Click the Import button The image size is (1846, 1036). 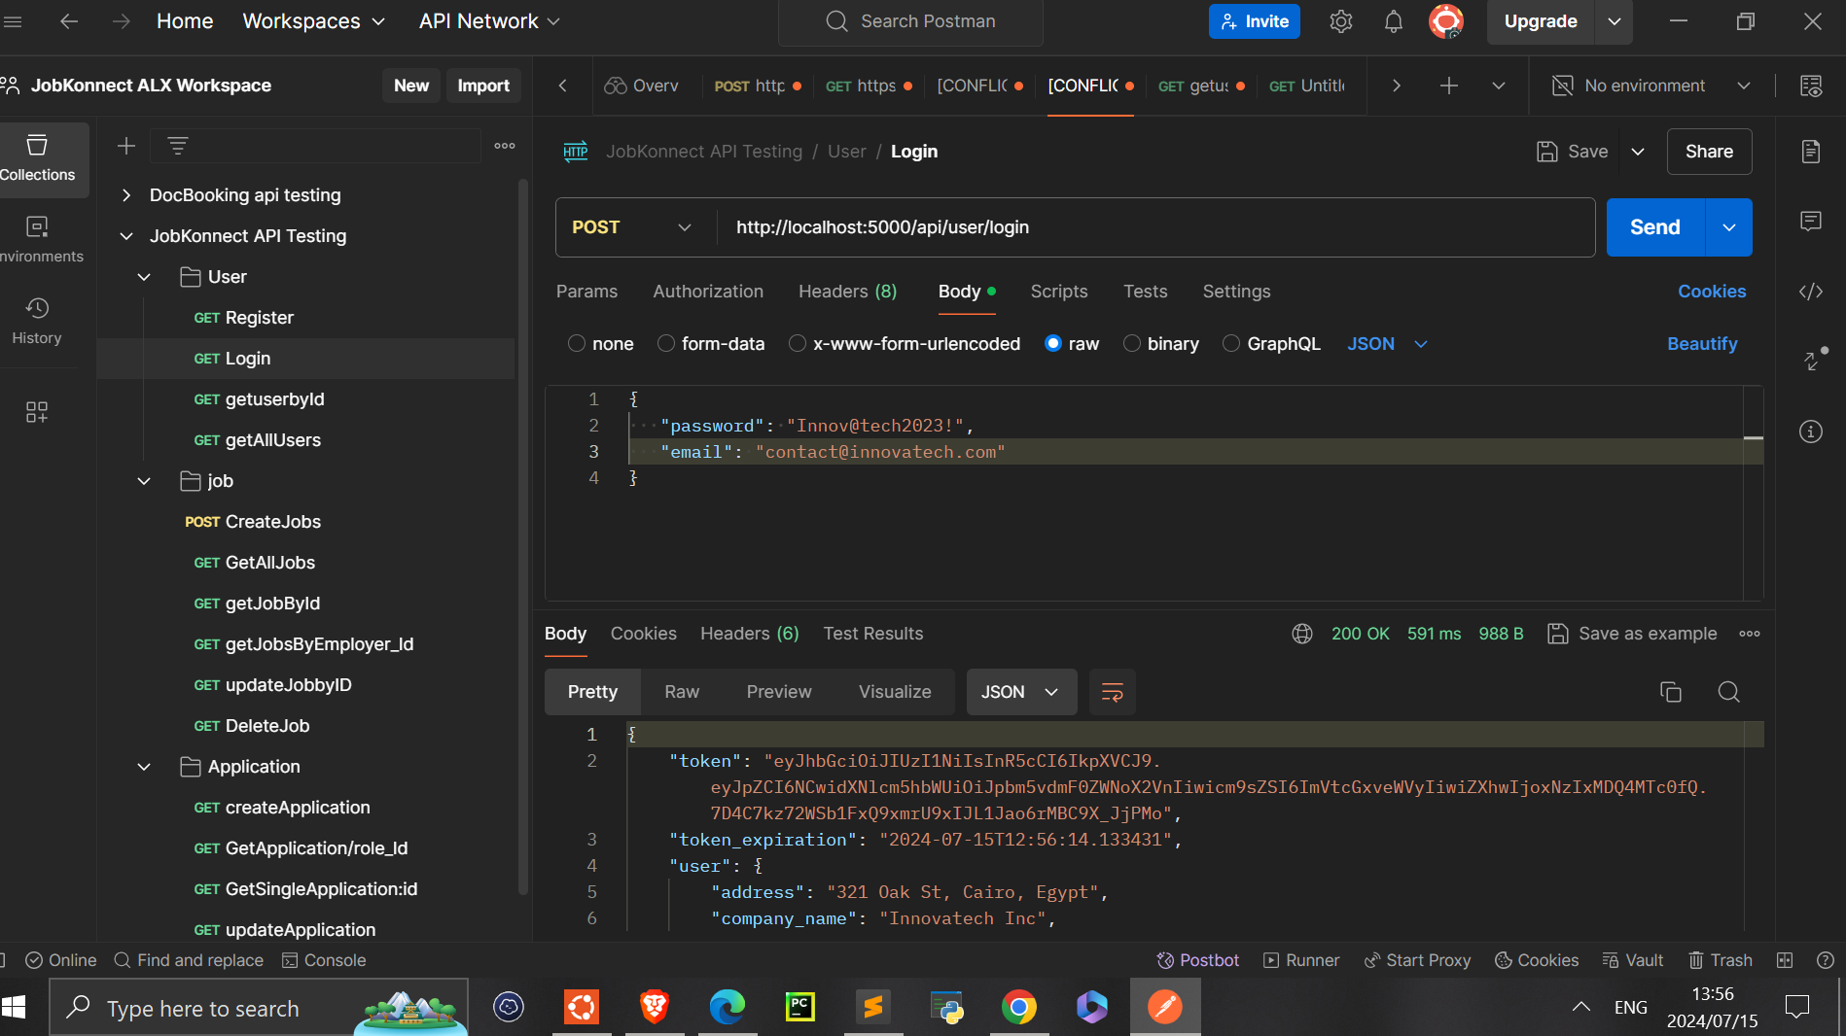point(483,86)
